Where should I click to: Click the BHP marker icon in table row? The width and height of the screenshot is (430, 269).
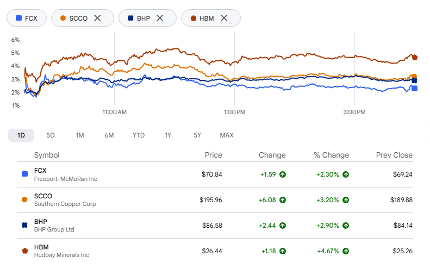(x=24, y=225)
